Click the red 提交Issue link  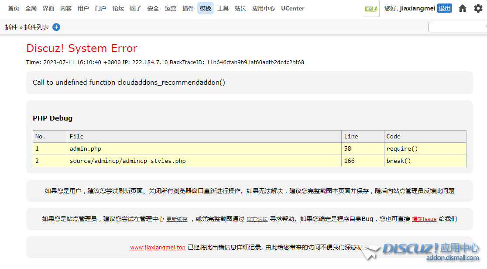pos(424,219)
